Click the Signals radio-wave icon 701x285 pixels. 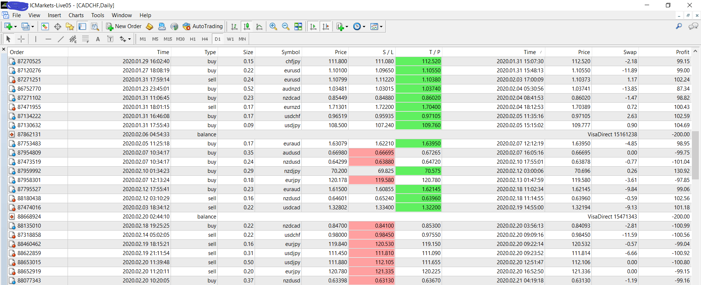[x=174, y=26]
